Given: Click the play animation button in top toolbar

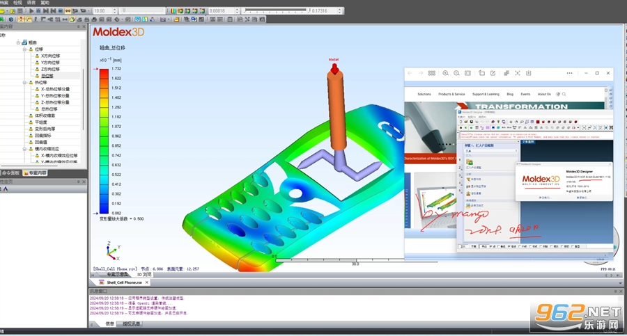Looking at the screenshot, I should pos(31,11).
